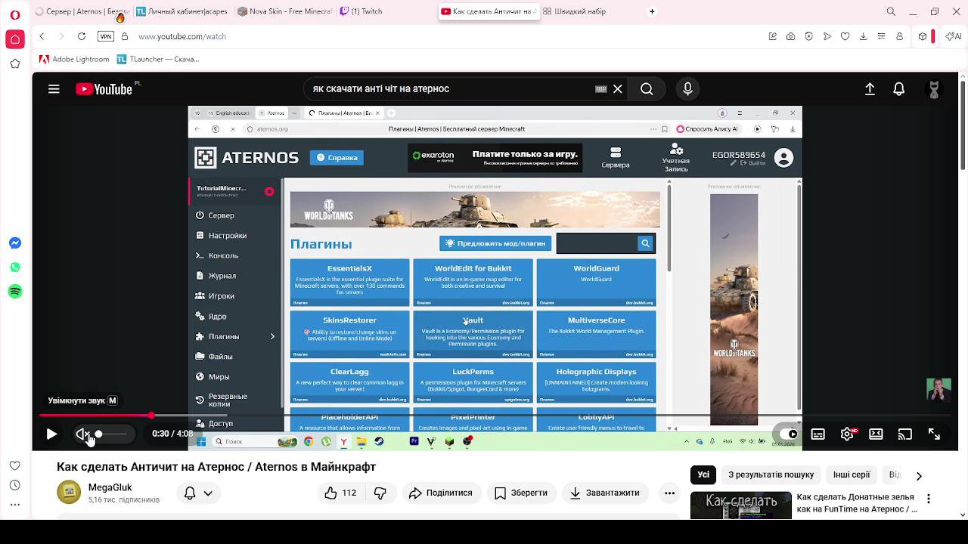Open YouTube notifications bell

coord(899,89)
